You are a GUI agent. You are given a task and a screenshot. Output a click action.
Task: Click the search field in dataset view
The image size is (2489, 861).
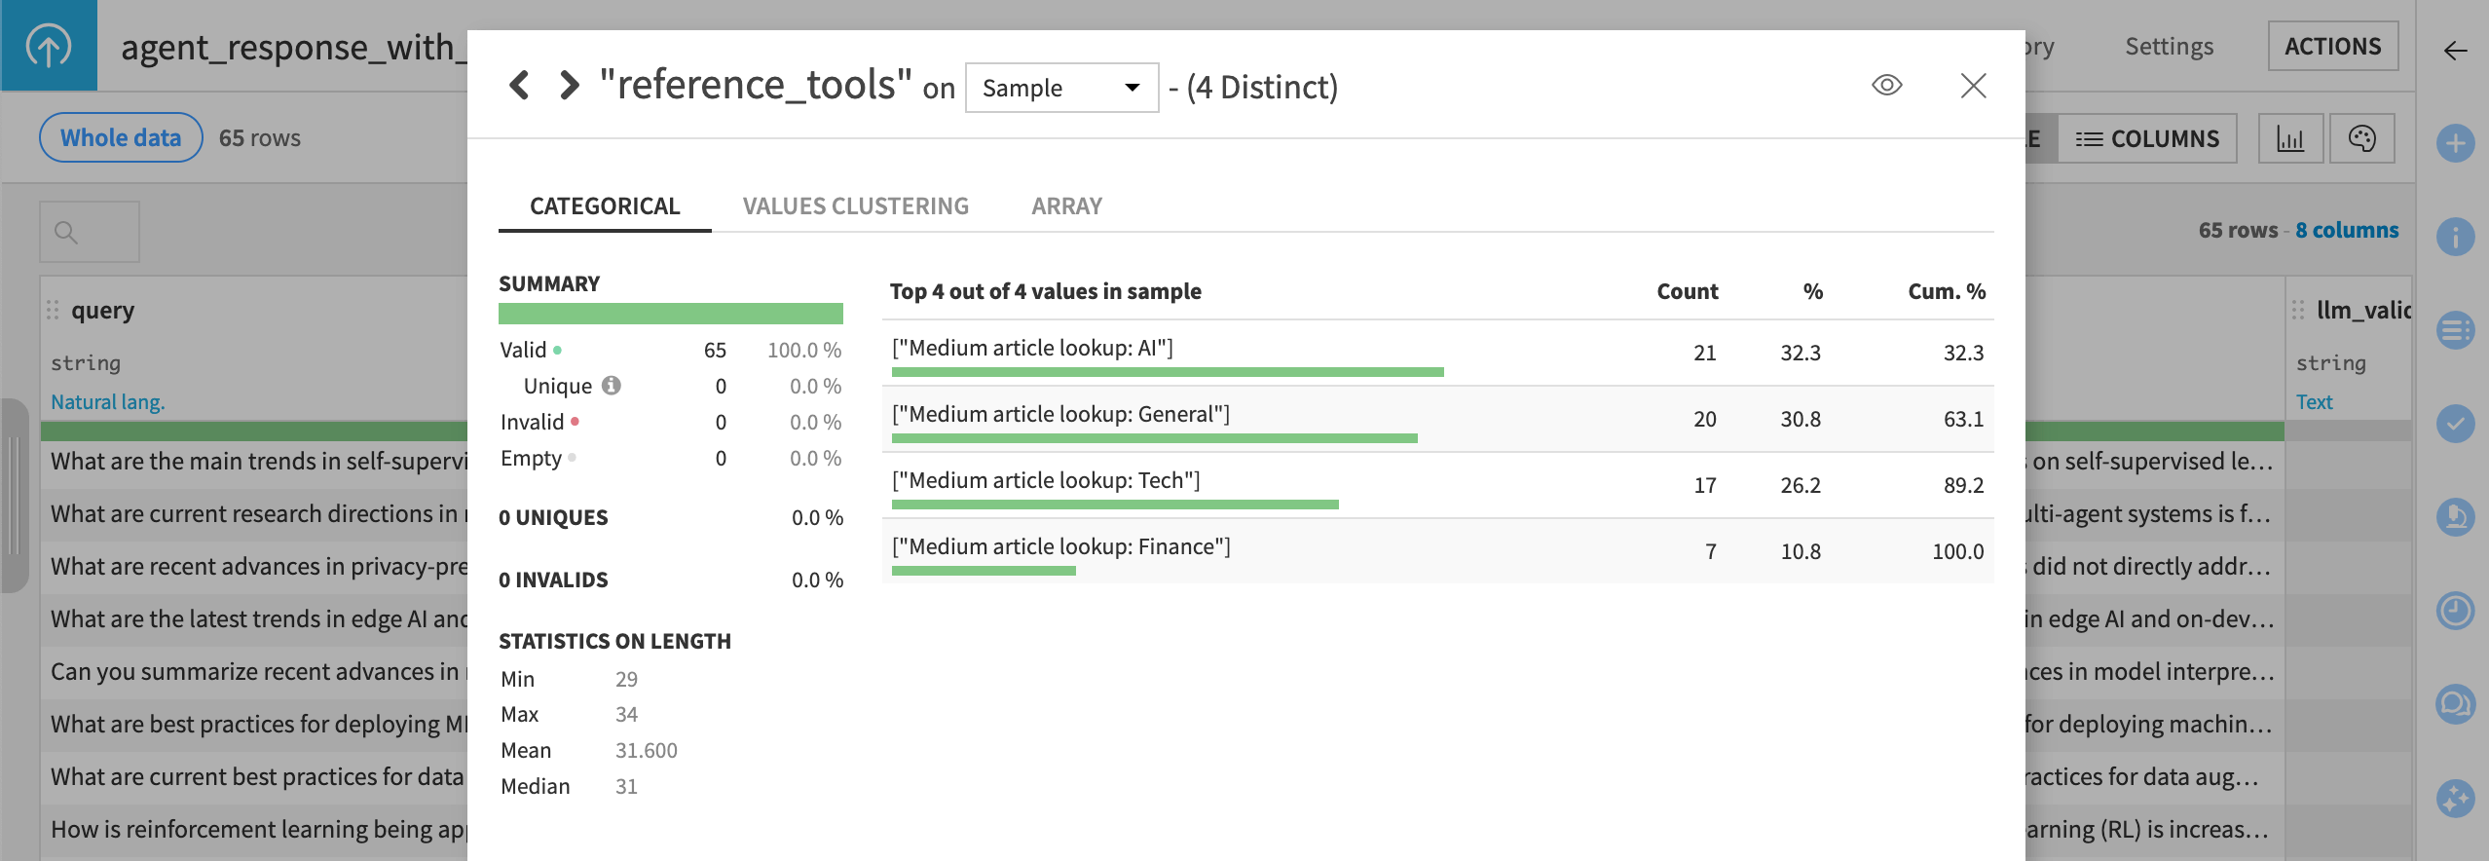click(90, 232)
